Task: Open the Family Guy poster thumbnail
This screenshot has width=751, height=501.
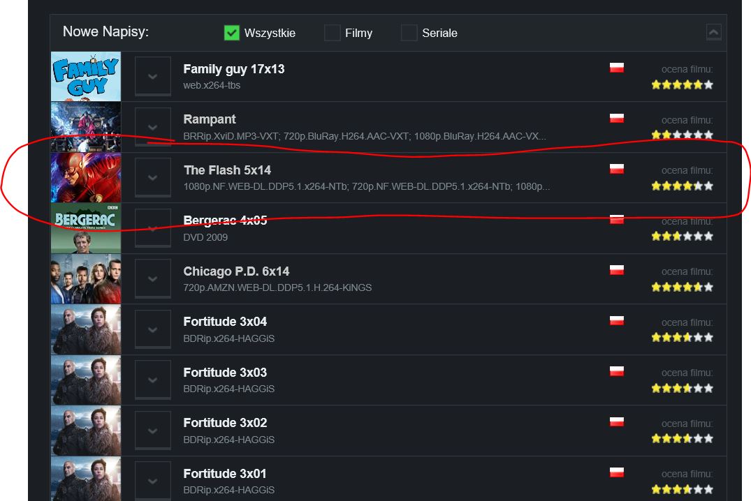Action: click(x=86, y=77)
